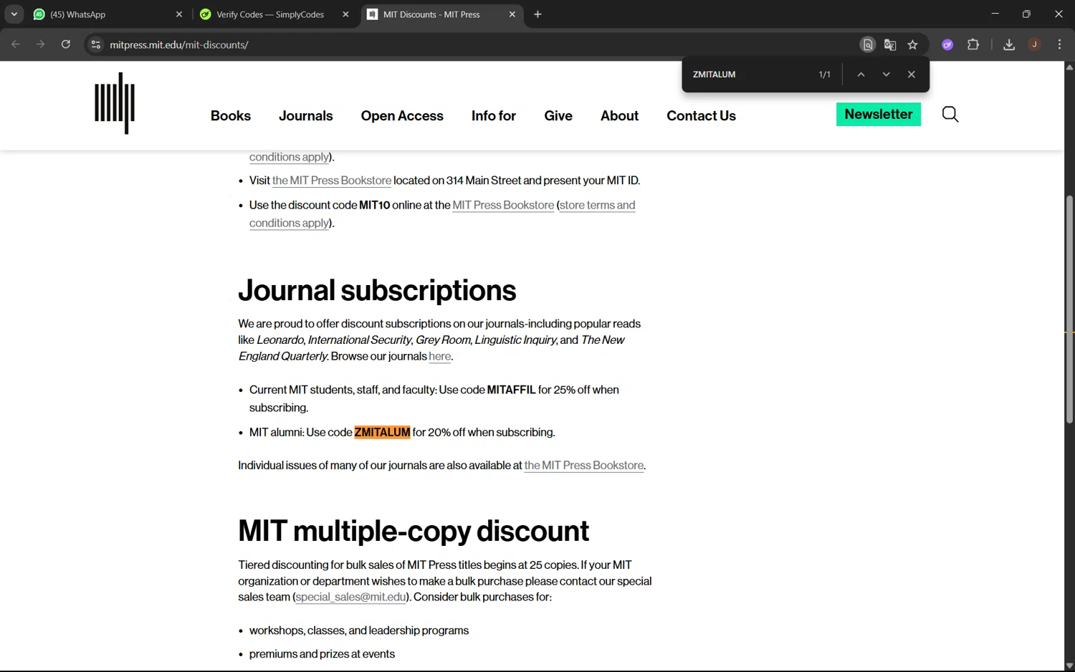
Task: Open Bookstore link in individual issues sentence
Action: [x=584, y=466]
